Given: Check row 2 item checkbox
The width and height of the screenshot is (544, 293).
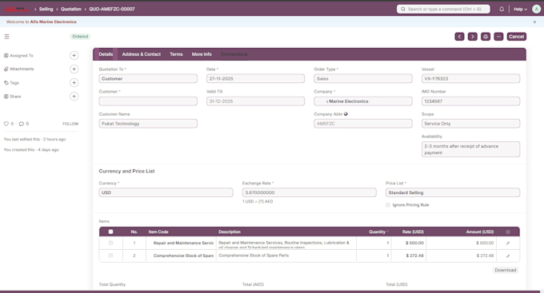Looking at the screenshot, I should (x=110, y=255).
